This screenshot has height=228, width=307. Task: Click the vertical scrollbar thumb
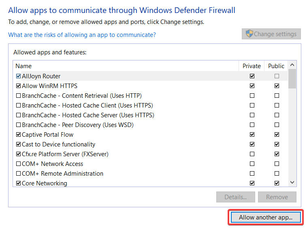[x=292, y=78]
